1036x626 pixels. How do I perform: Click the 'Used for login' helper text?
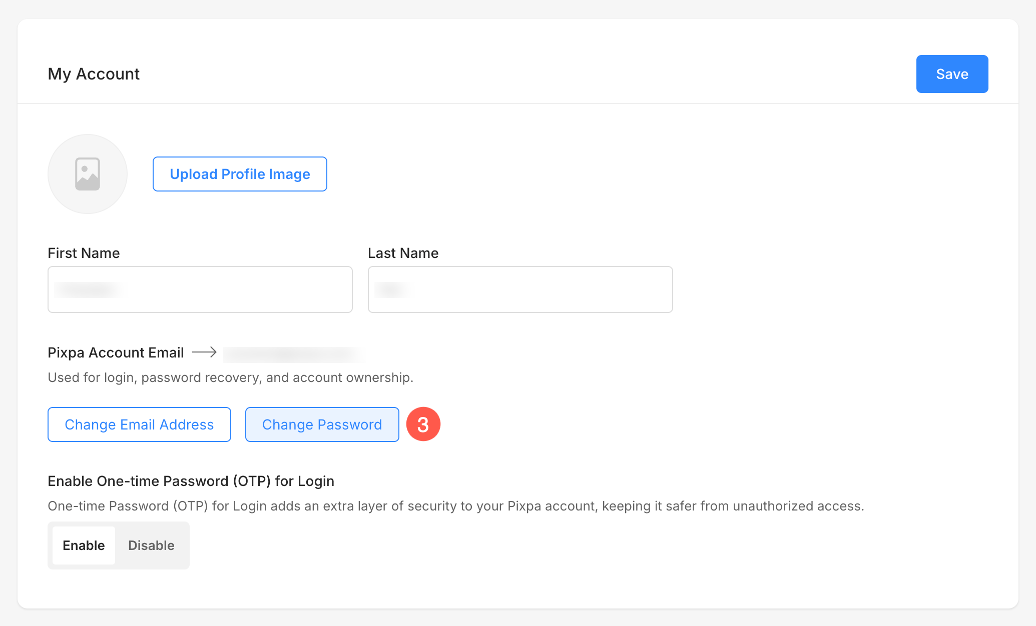pos(230,377)
